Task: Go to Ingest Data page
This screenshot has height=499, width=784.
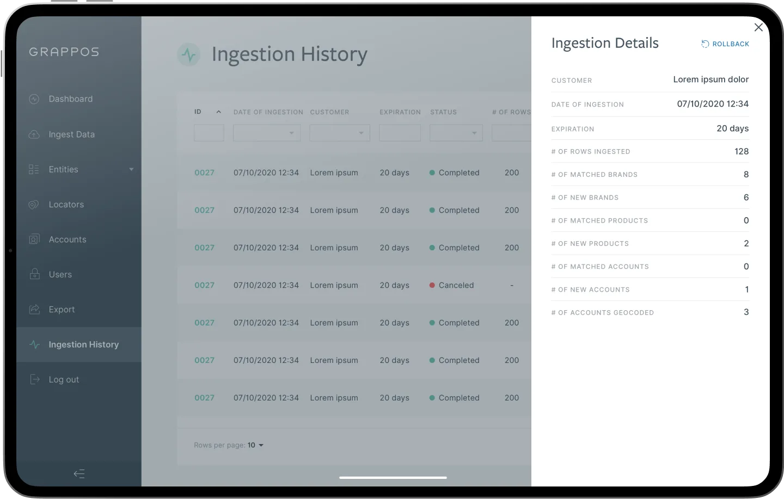Action: point(72,134)
